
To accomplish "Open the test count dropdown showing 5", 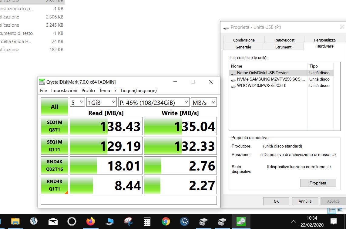I will point(77,102).
